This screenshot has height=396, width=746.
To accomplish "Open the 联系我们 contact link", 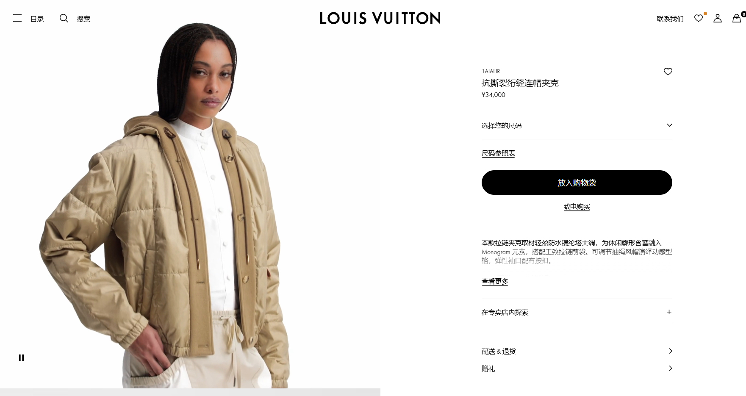I will coord(670,19).
